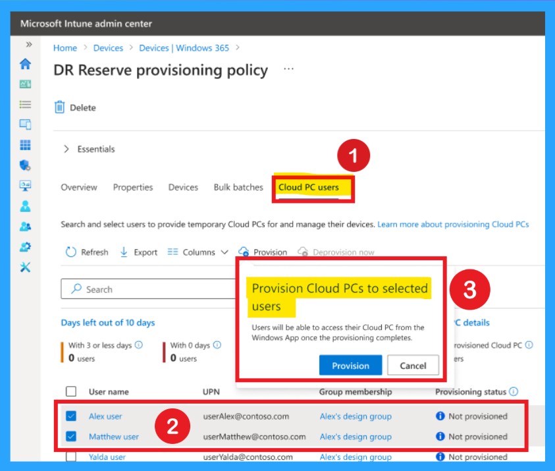Expand the Essentials section
Viewport: 555px width, 471px height.
[89, 149]
